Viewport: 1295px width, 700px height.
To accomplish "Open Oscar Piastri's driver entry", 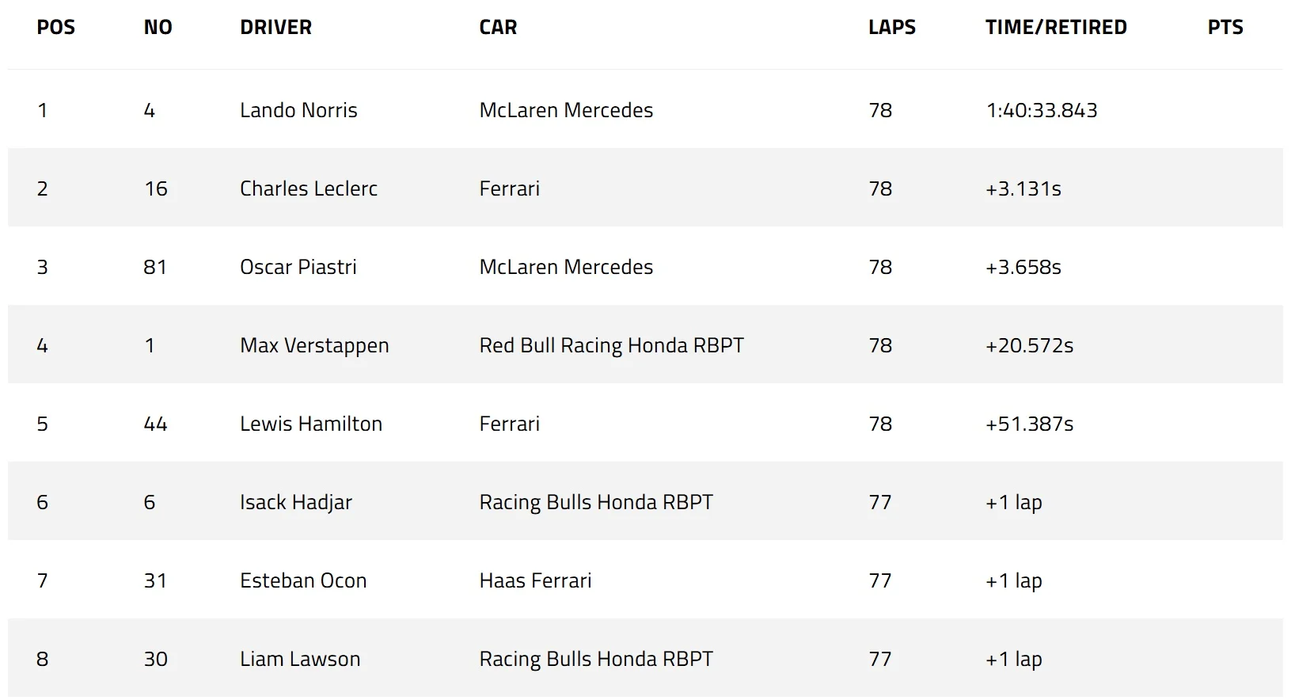I will (x=298, y=267).
